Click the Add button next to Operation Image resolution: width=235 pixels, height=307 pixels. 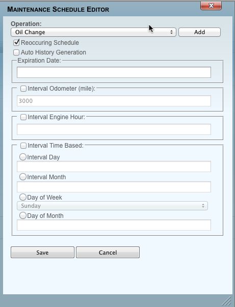click(199, 32)
